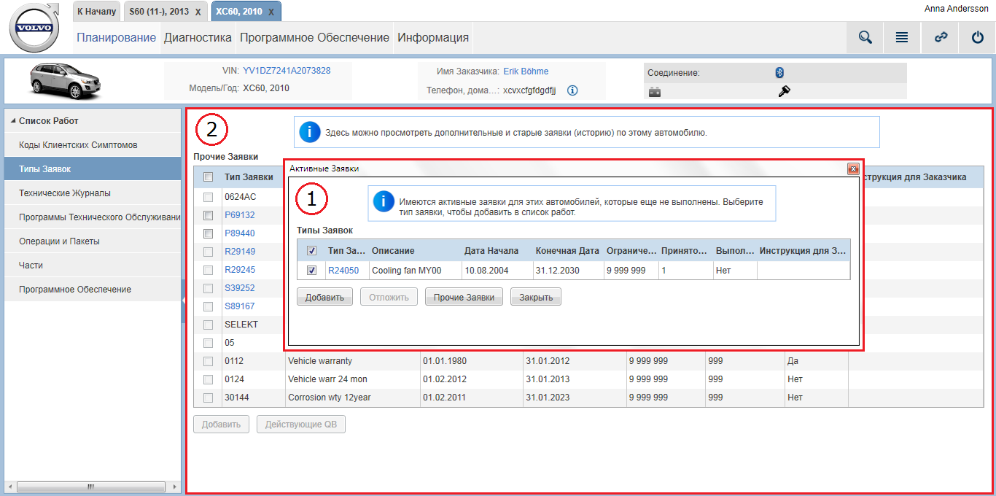Screen dimensions: 996x496
Task: Check the R29149 row checkbox
Action: tap(209, 252)
